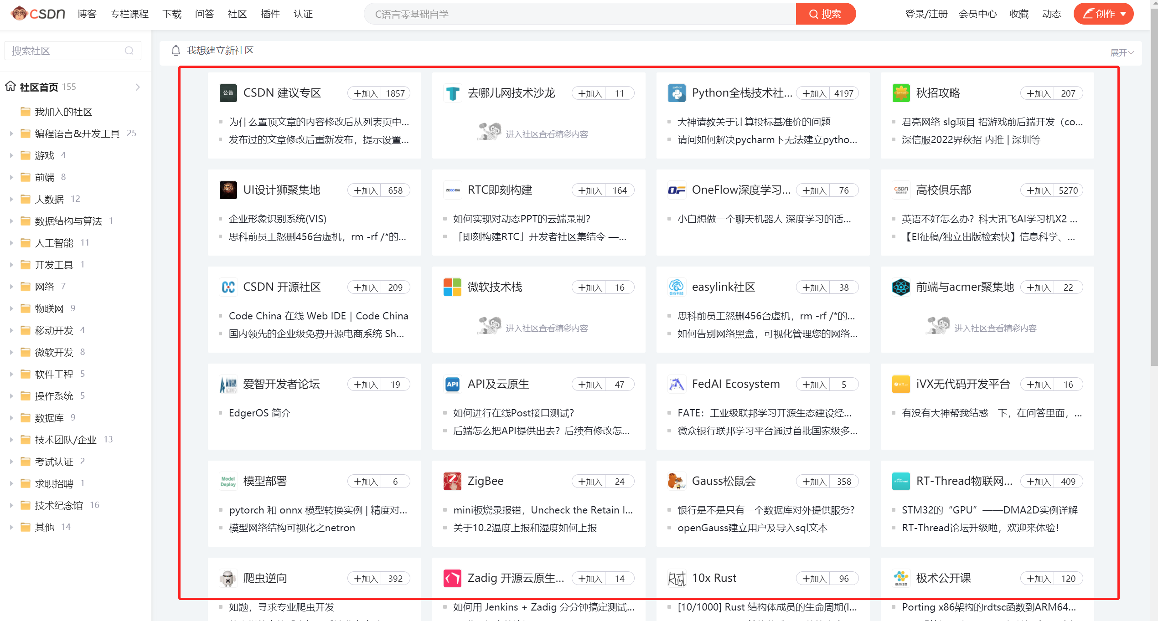Open the 创作 dropdown button

click(x=1104, y=14)
